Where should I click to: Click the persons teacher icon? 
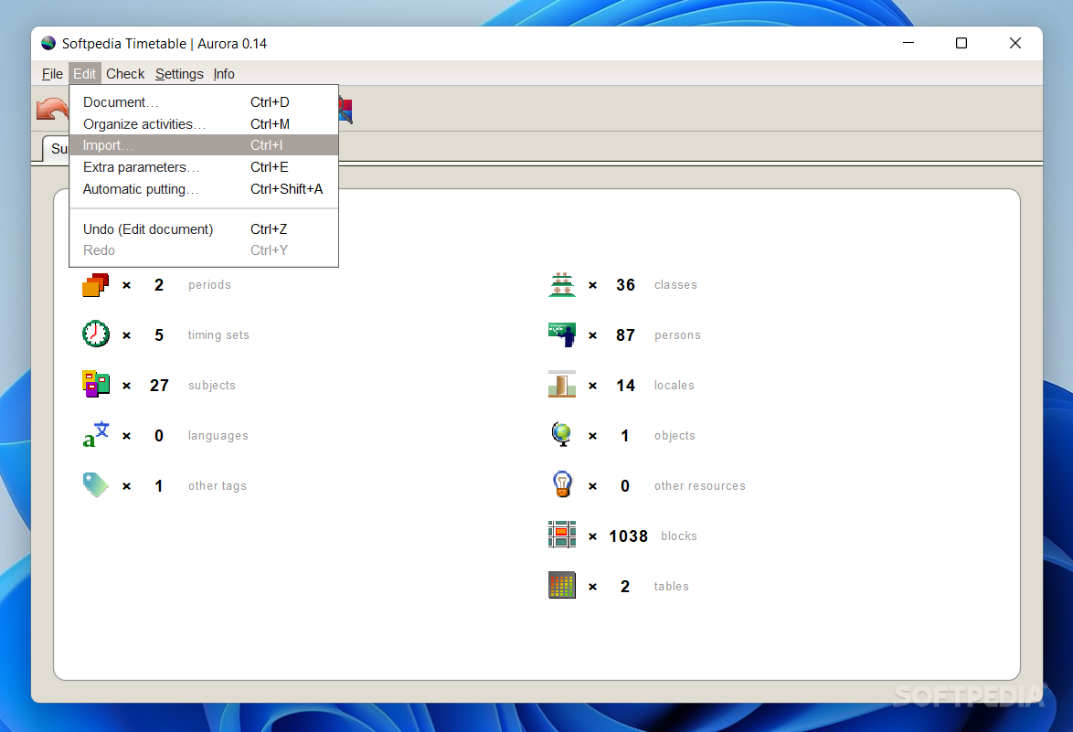[x=562, y=334]
